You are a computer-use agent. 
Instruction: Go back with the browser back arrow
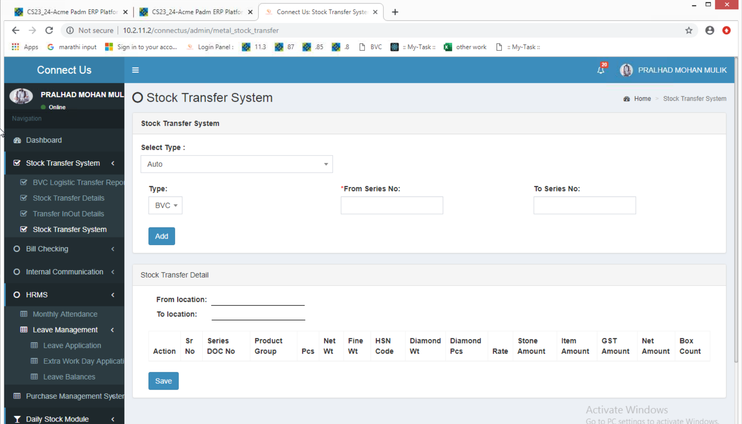[15, 30]
